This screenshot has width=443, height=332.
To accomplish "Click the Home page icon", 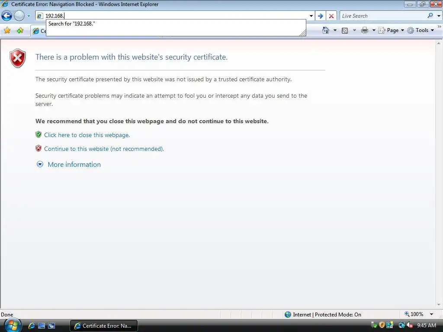I will [x=326, y=30].
